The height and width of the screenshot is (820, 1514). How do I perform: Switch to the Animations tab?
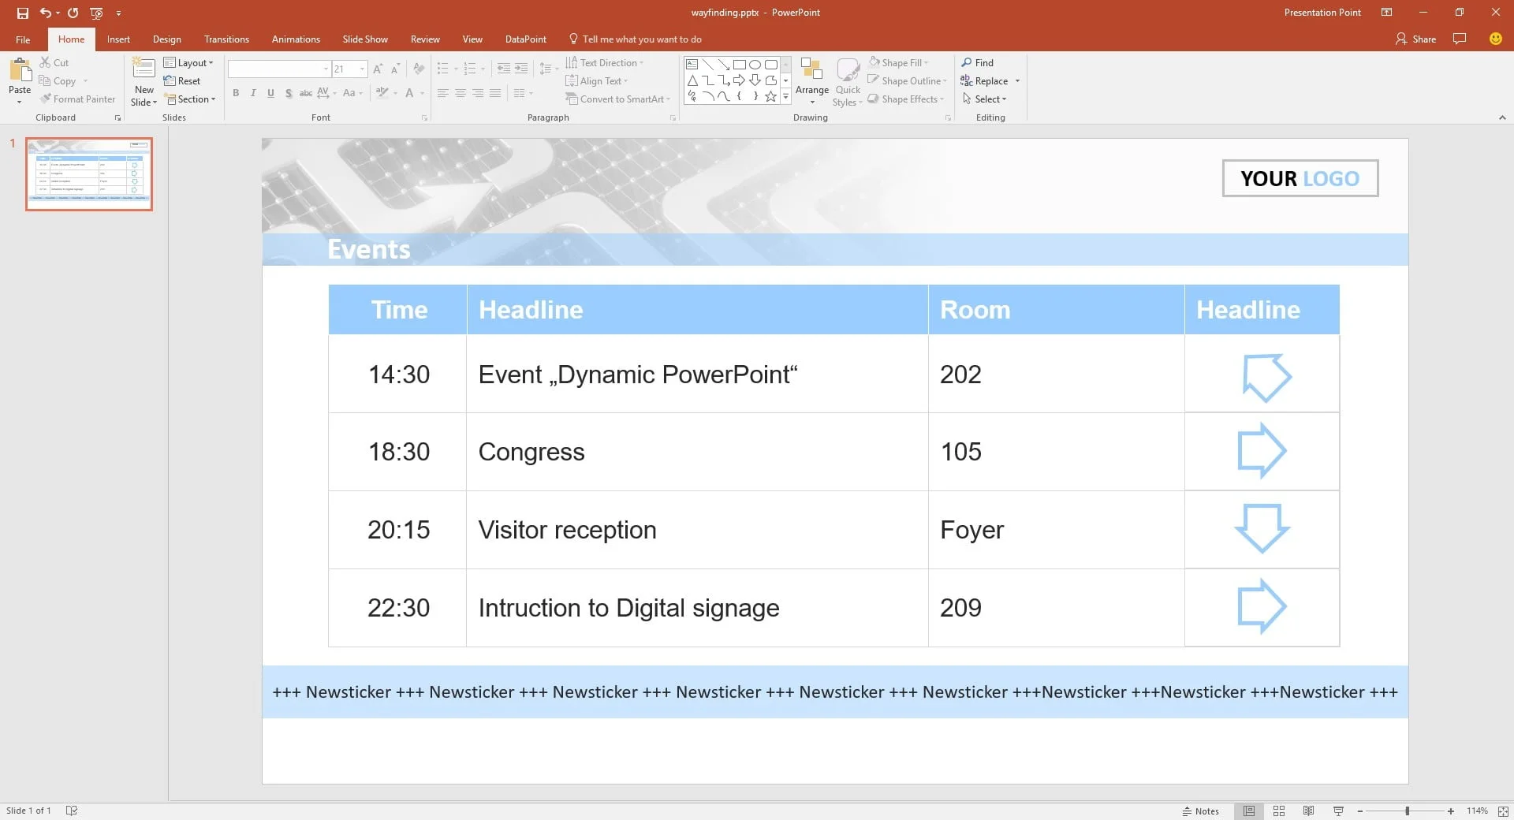296,39
